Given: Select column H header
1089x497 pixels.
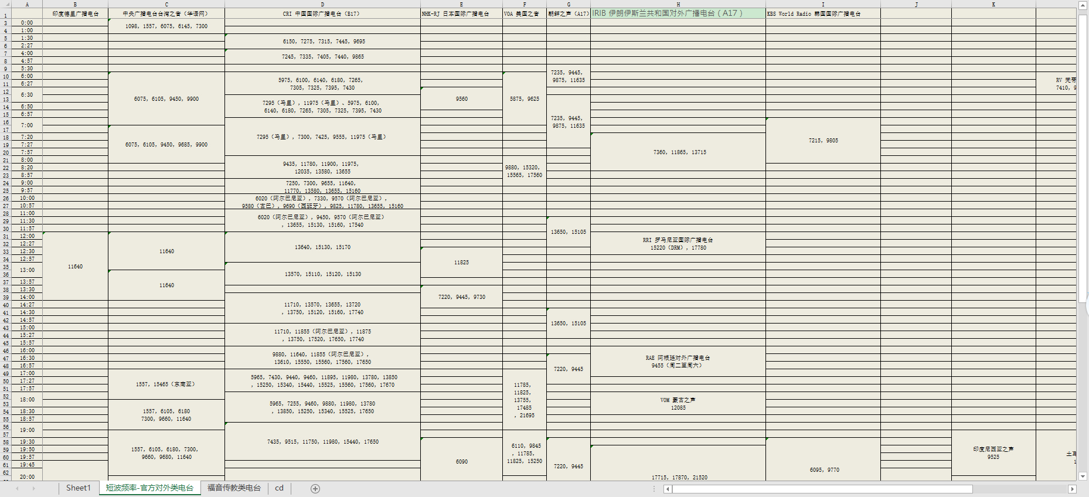Looking at the screenshot, I should coord(678,4).
